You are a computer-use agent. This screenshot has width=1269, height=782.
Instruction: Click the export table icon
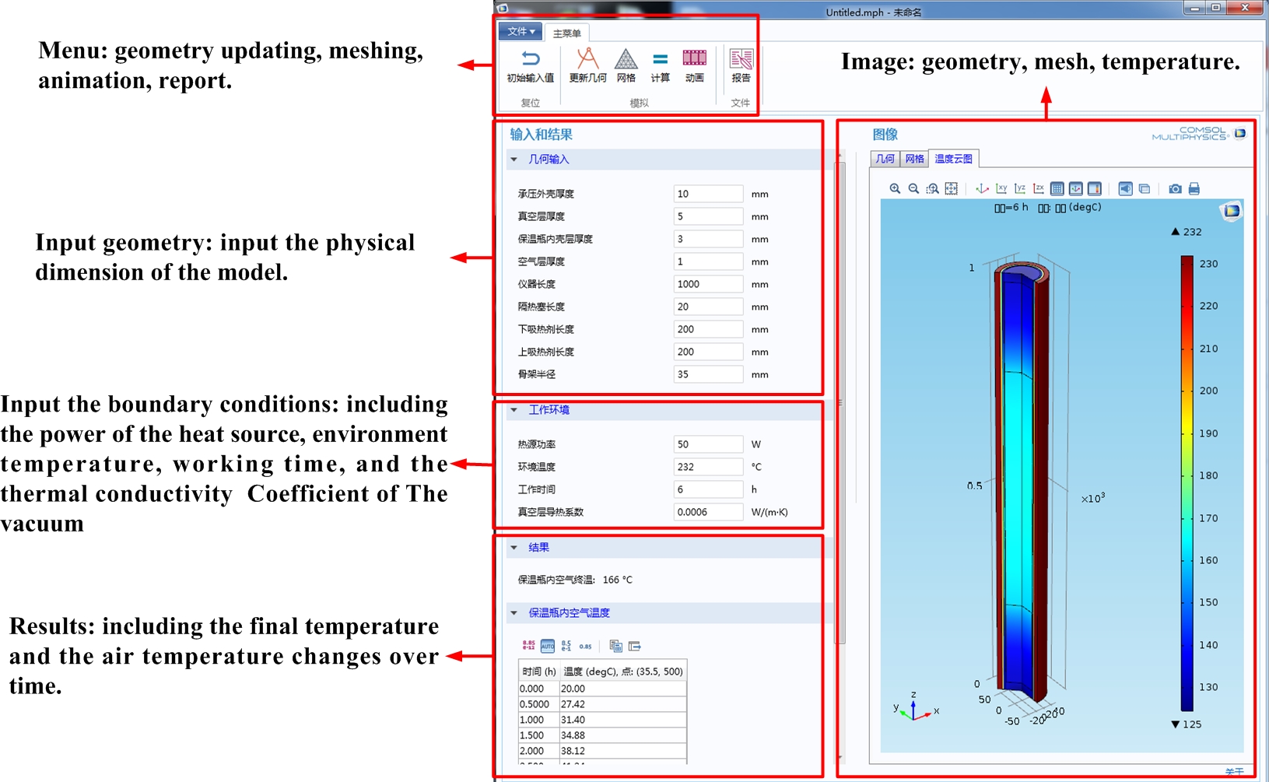click(x=634, y=646)
